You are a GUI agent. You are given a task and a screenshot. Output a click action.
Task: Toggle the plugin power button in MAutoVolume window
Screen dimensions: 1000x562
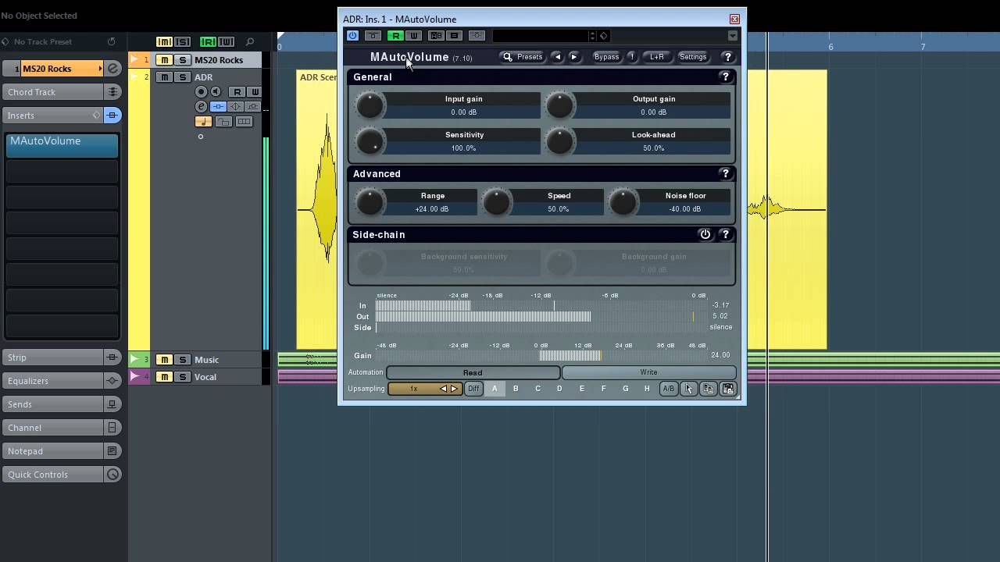point(352,36)
